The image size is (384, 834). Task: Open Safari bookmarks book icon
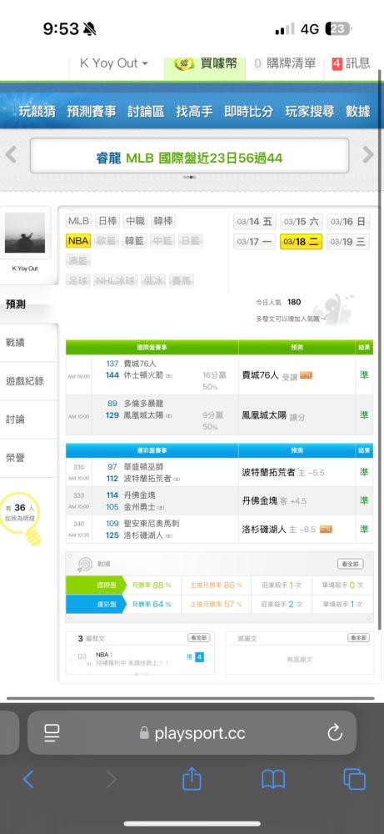coord(273,780)
